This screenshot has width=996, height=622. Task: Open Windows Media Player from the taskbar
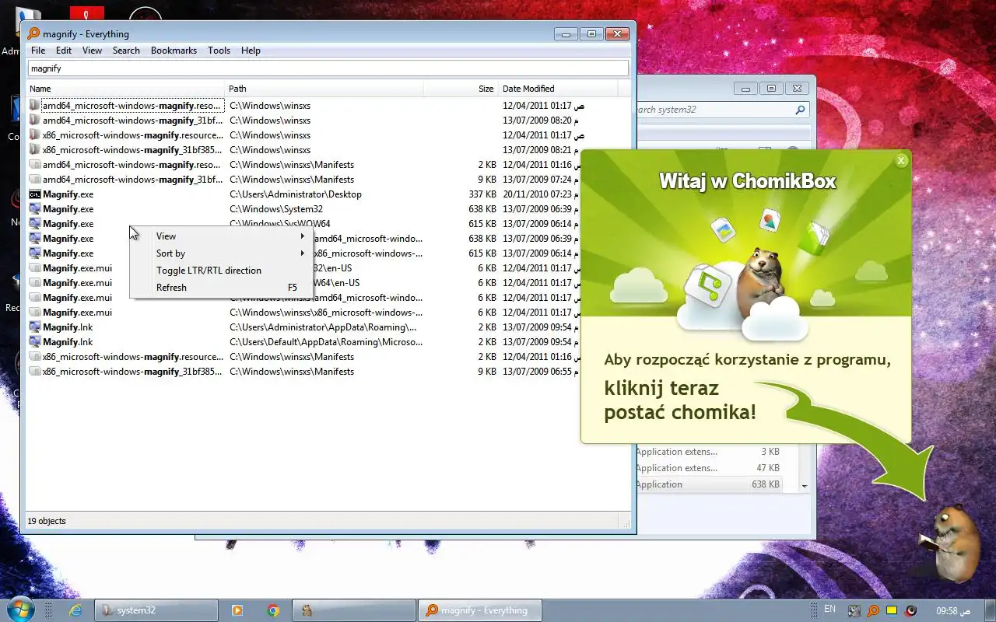[x=237, y=610]
